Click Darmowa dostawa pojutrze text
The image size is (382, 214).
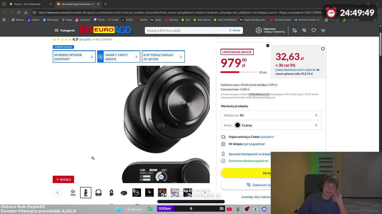(x=248, y=161)
